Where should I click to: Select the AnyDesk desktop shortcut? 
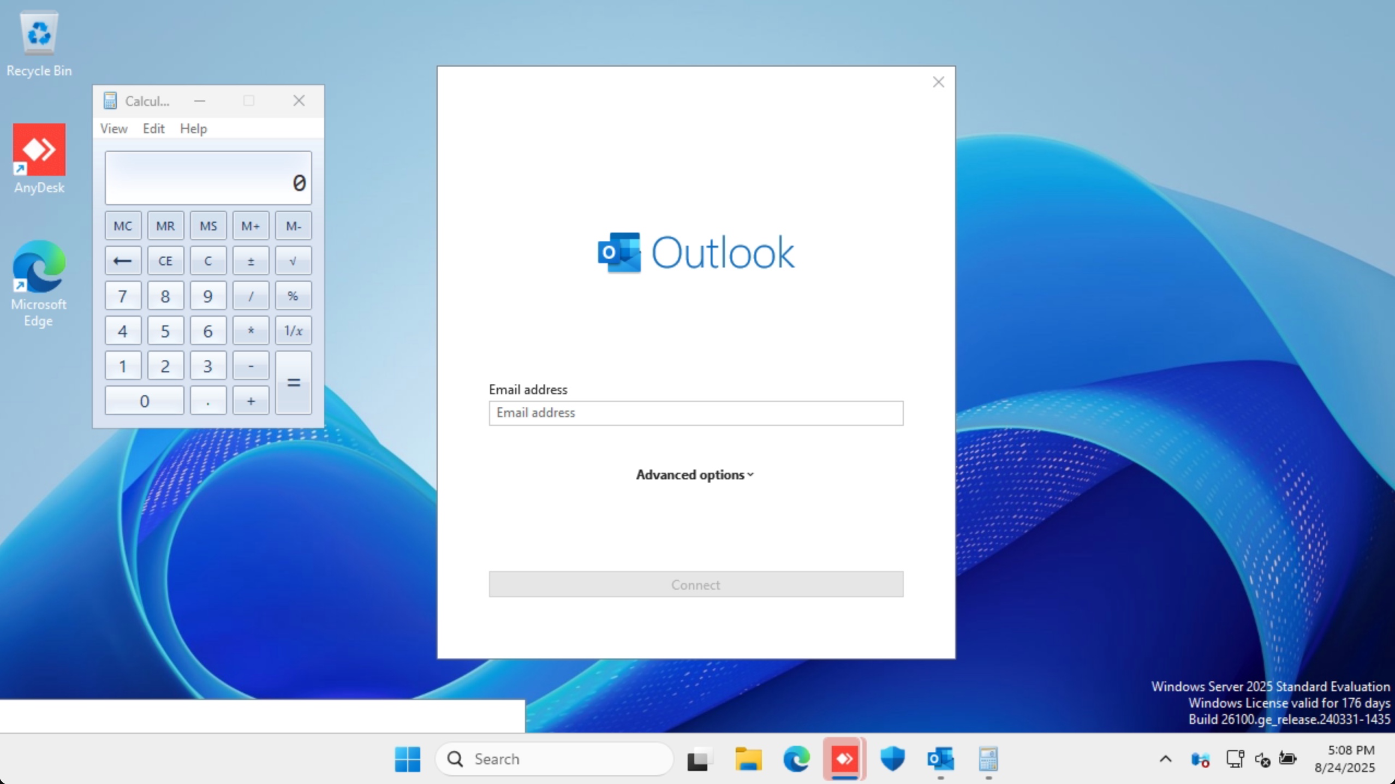pyautogui.click(x=39, y=159)
